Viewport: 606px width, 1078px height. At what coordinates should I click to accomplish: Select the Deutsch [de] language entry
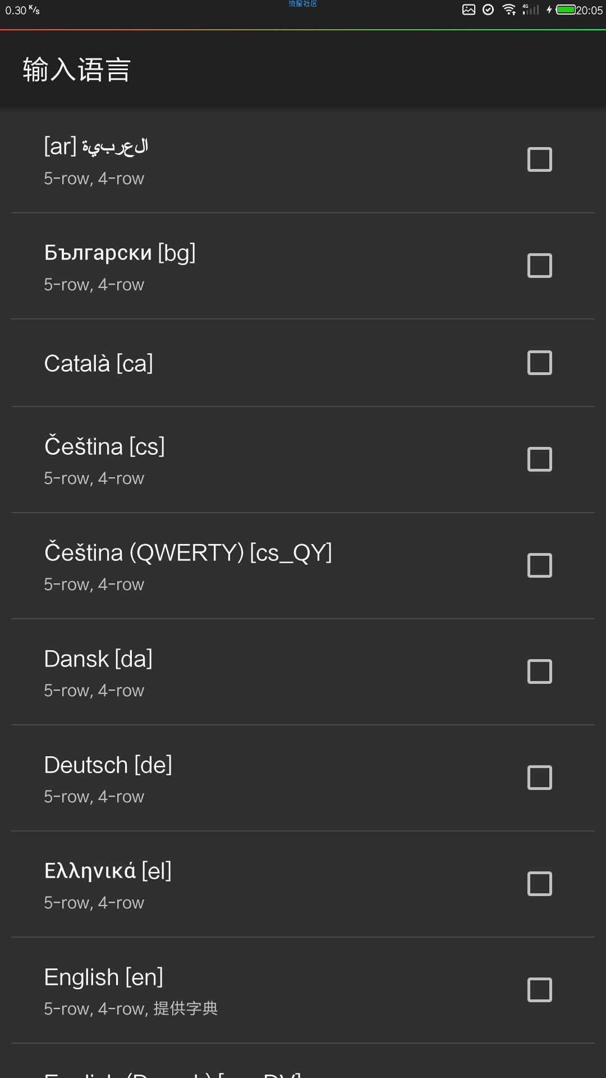303,778
